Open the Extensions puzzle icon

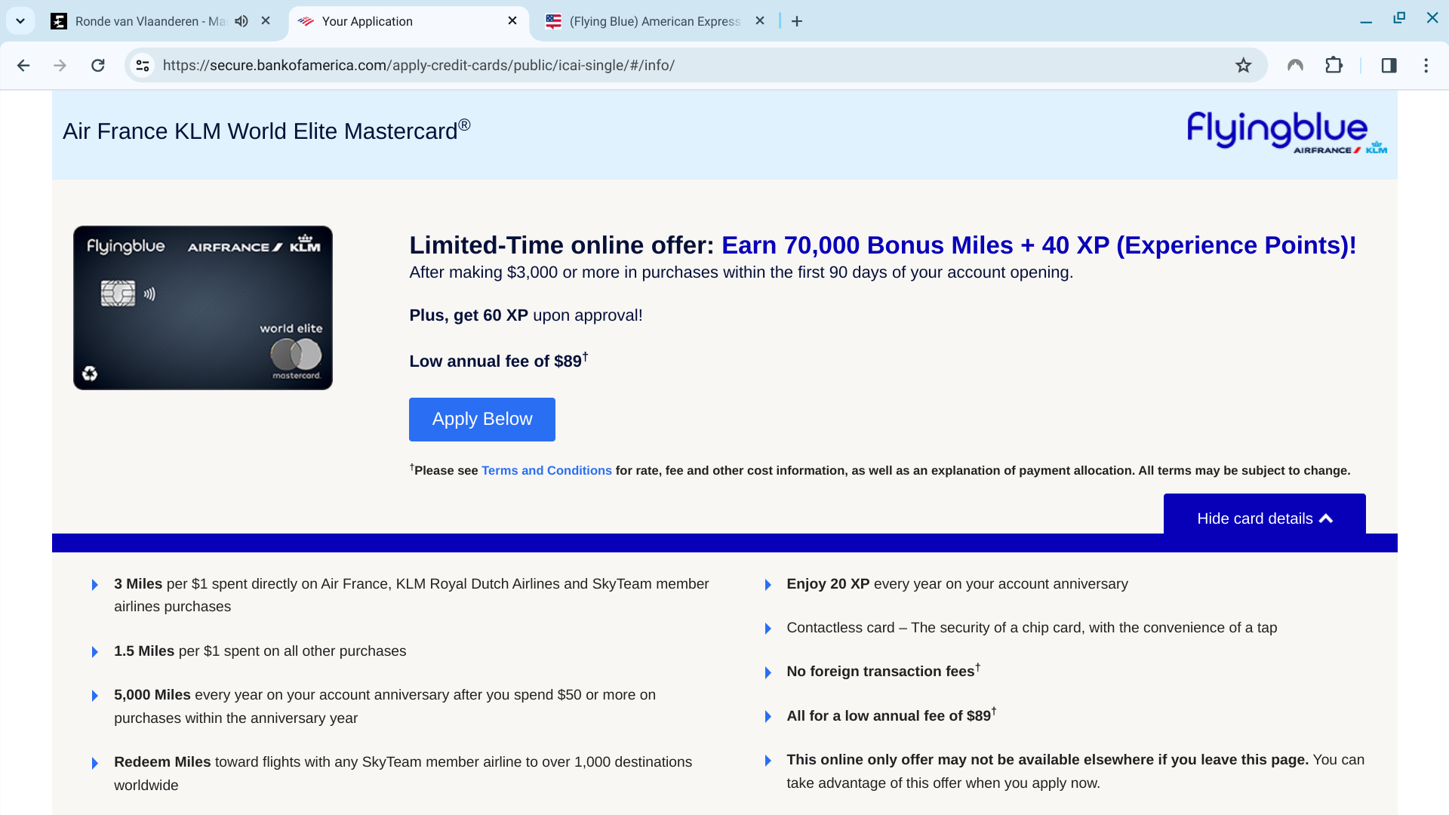[1334, 66]
